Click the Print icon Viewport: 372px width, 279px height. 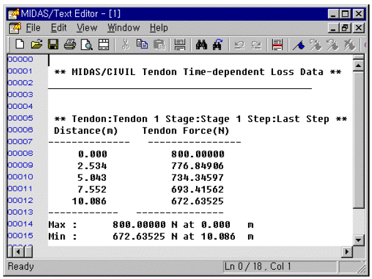(70, 44)
